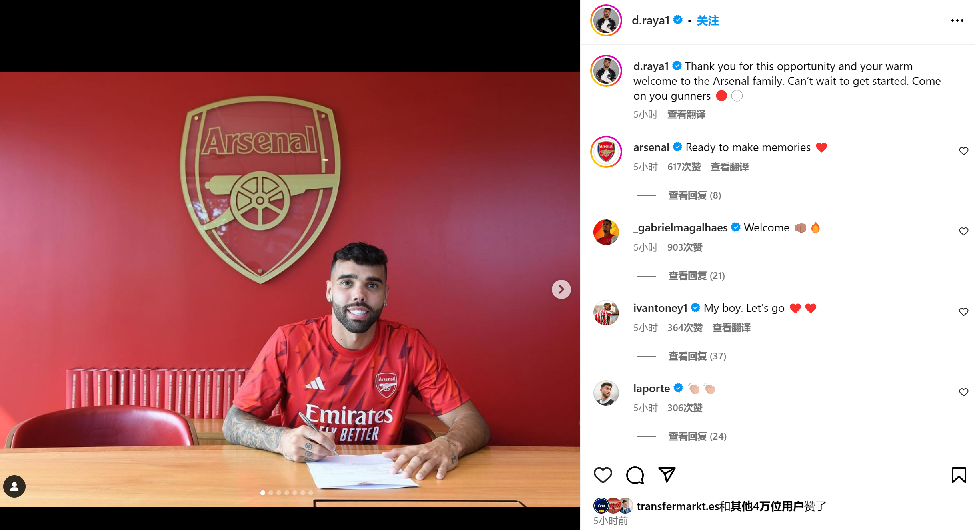This screenshot has width=975, height=530.
Task: Follow d.raya1 with 关注 link
Action: [708, 20]
